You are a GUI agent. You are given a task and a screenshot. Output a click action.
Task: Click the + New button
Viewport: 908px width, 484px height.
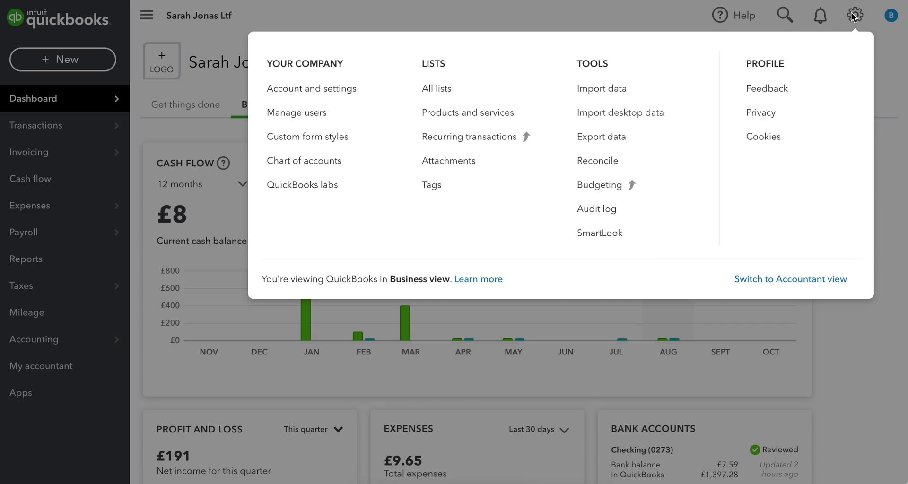63,60
